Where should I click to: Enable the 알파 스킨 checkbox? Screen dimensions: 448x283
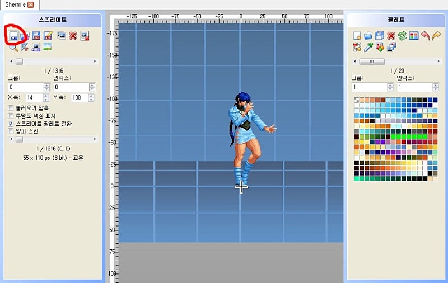click(x=11, y=131)
